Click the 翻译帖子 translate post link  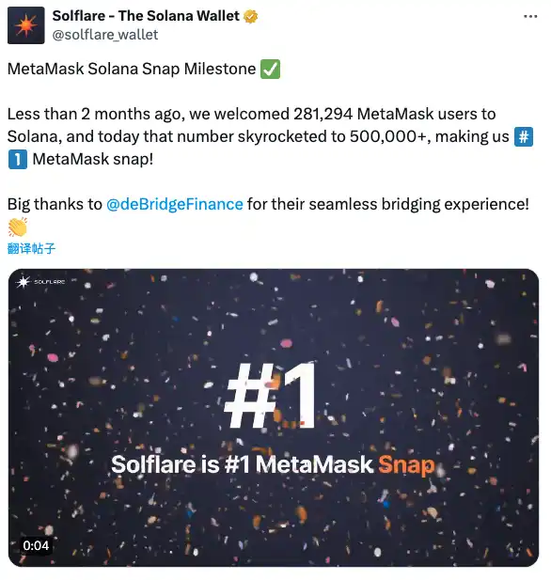point(31,248)
